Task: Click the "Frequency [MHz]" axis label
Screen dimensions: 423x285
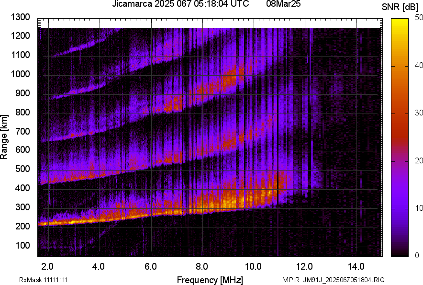Action: (210, 280)
